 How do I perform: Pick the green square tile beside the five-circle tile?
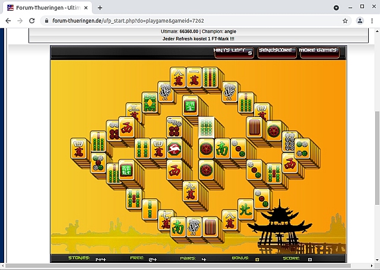pyautogui.click(x=126, y=170)
